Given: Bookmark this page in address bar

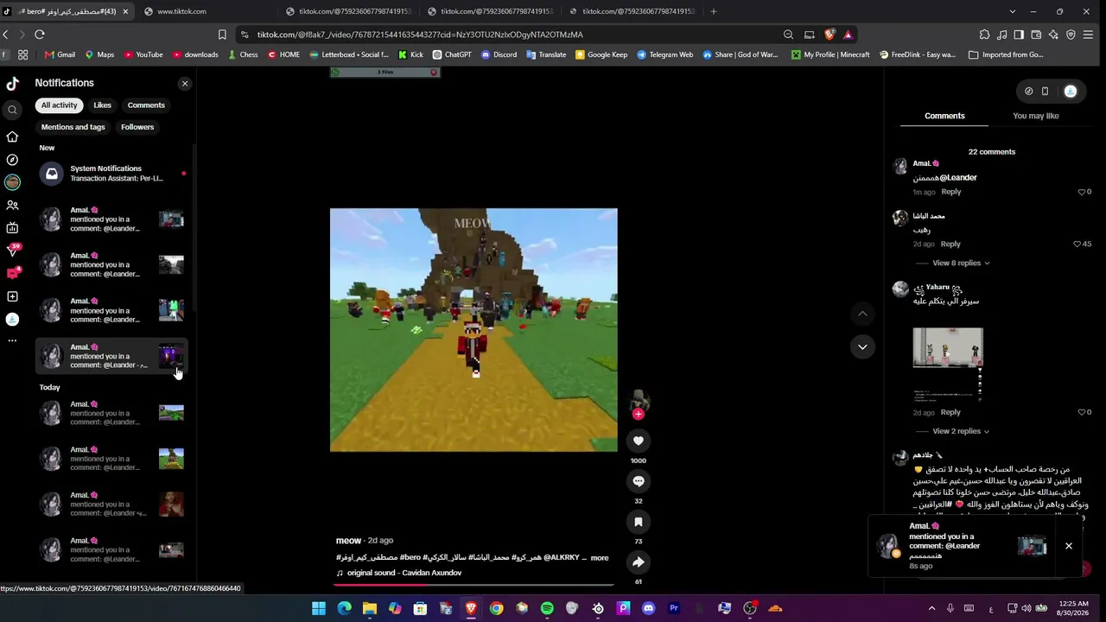Looking at the screenshot, I should 222,35.
